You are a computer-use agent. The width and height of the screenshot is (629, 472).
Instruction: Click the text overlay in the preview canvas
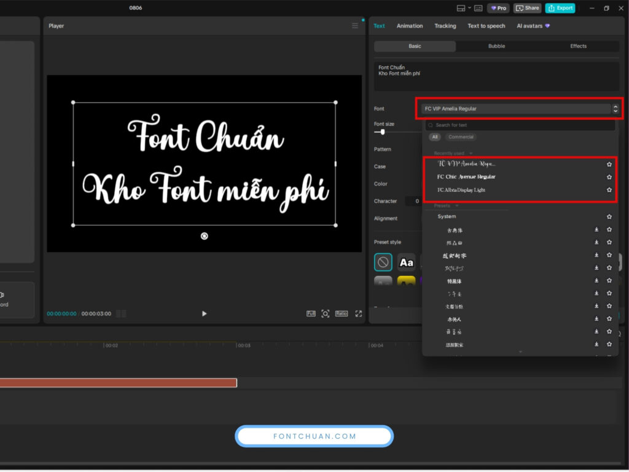pos(204,163)
